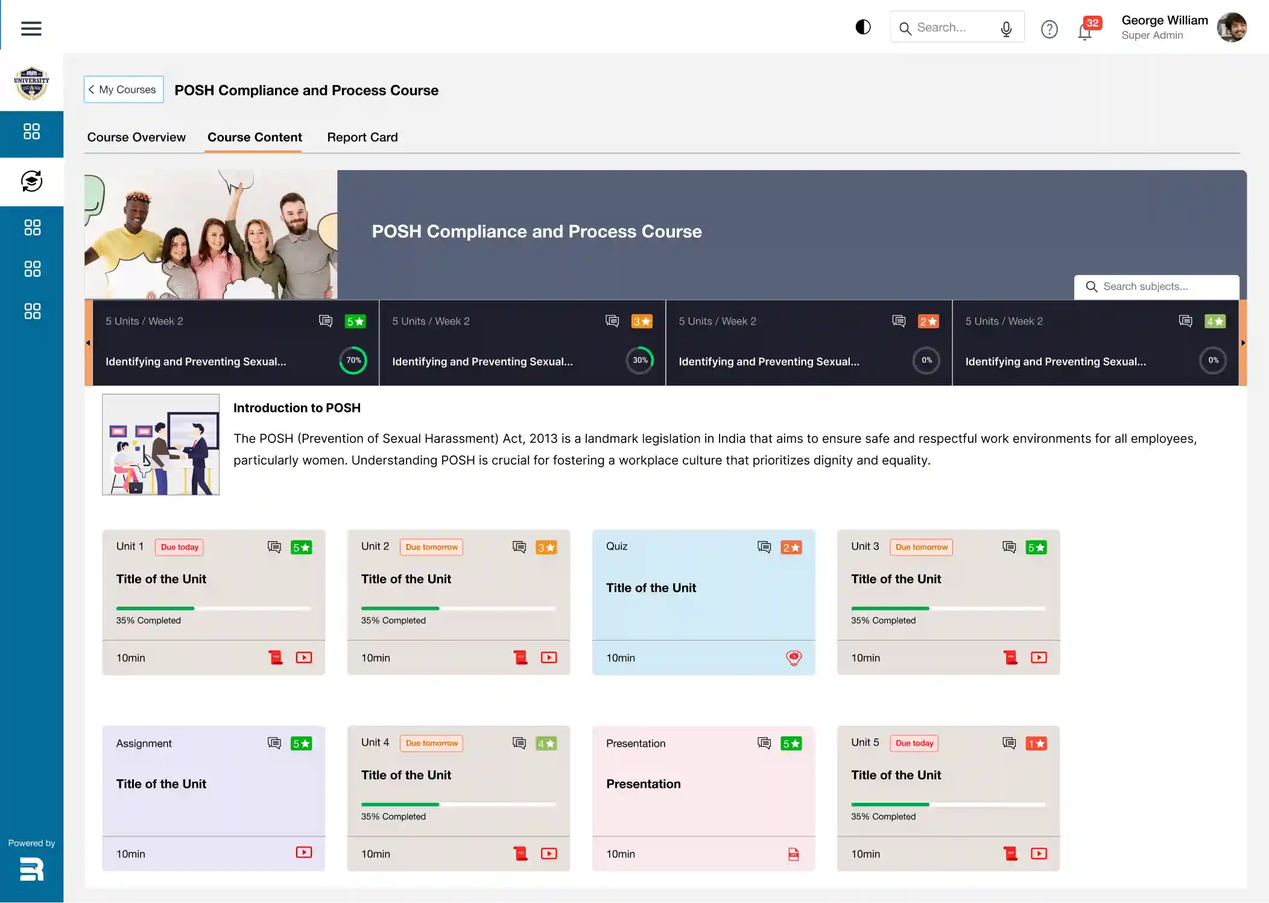Image resolution: width=1269 pixels, height=903 pixels.
Task: Click the microphone voice search icon
Action: click(x=1006, y=28)
